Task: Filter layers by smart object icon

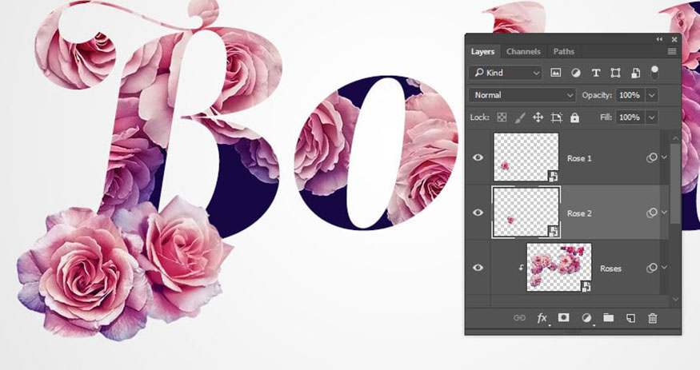Action: click(x=635, y=73)
